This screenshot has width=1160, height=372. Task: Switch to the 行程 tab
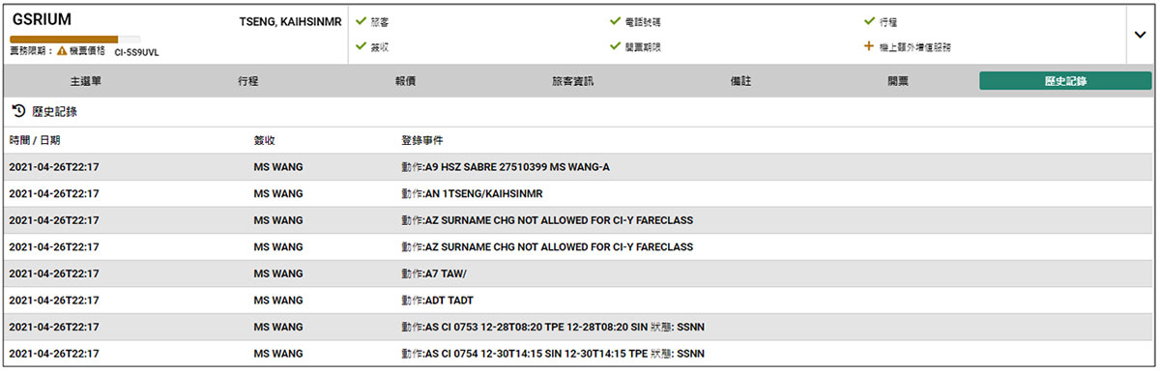[x=248, y=81]
